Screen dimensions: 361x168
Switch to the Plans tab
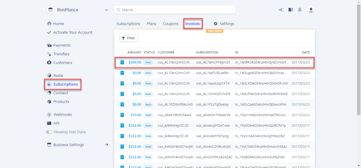pyautogui.click(x=152, y=24)
